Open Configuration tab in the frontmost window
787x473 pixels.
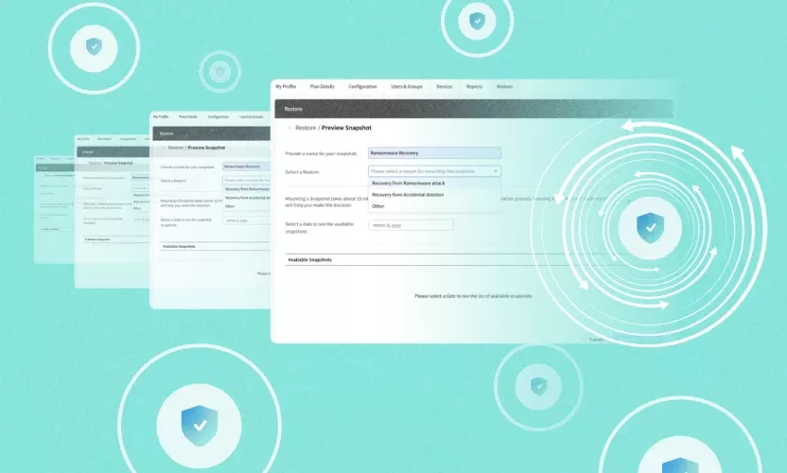[x=362, y=86]
